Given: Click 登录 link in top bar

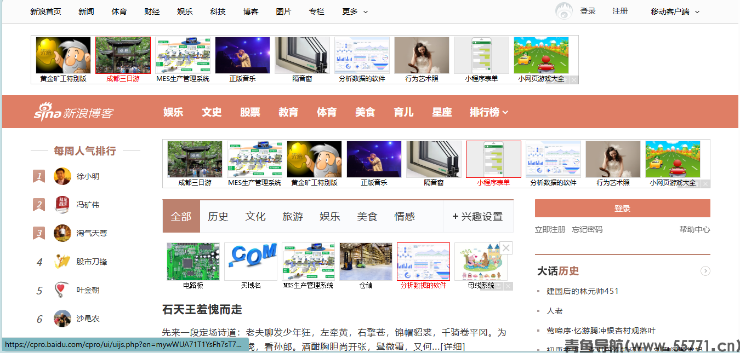Looking at the screenshot, I should (x=588, y=11).
